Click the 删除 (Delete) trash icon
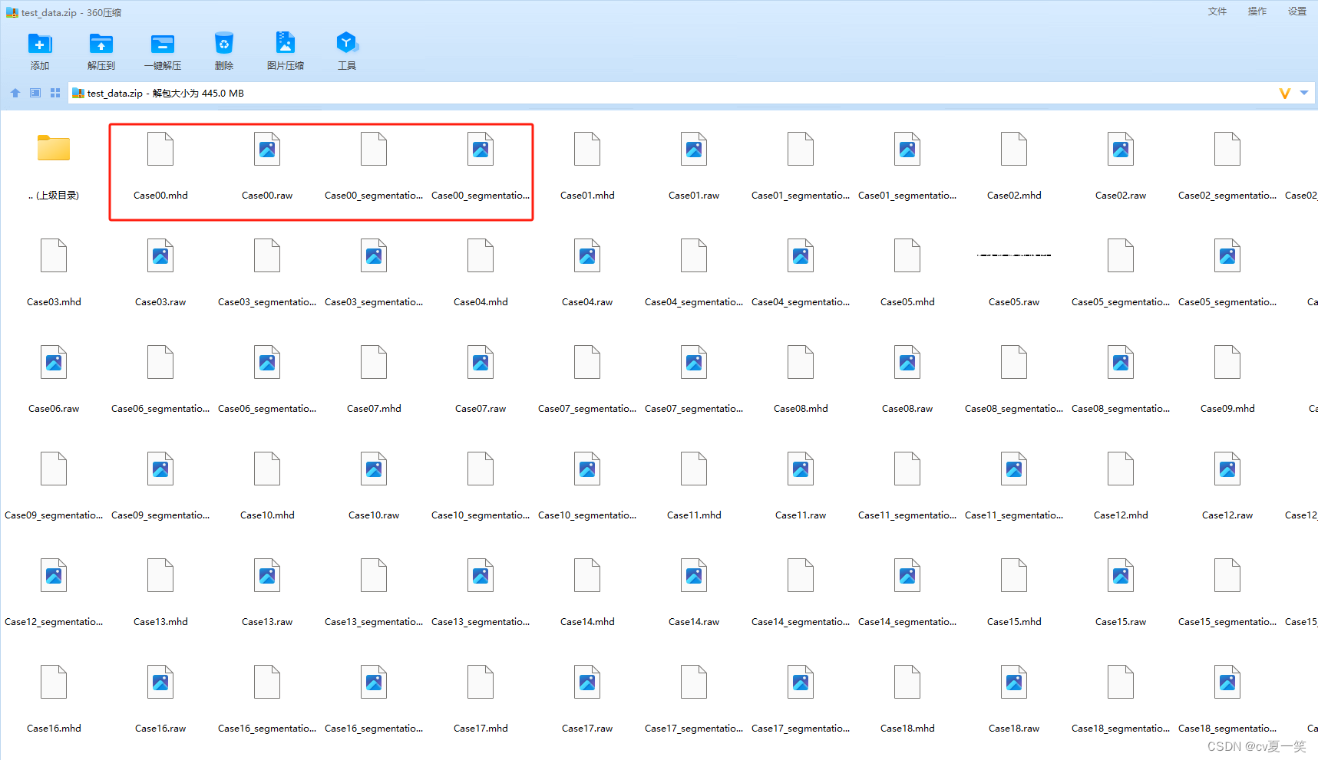 tap(224, 44)
